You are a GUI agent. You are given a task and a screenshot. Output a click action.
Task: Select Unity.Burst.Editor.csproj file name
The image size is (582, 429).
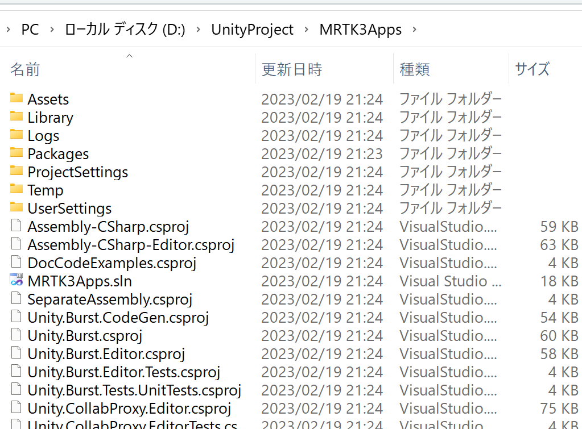click(x=106, y=354)
